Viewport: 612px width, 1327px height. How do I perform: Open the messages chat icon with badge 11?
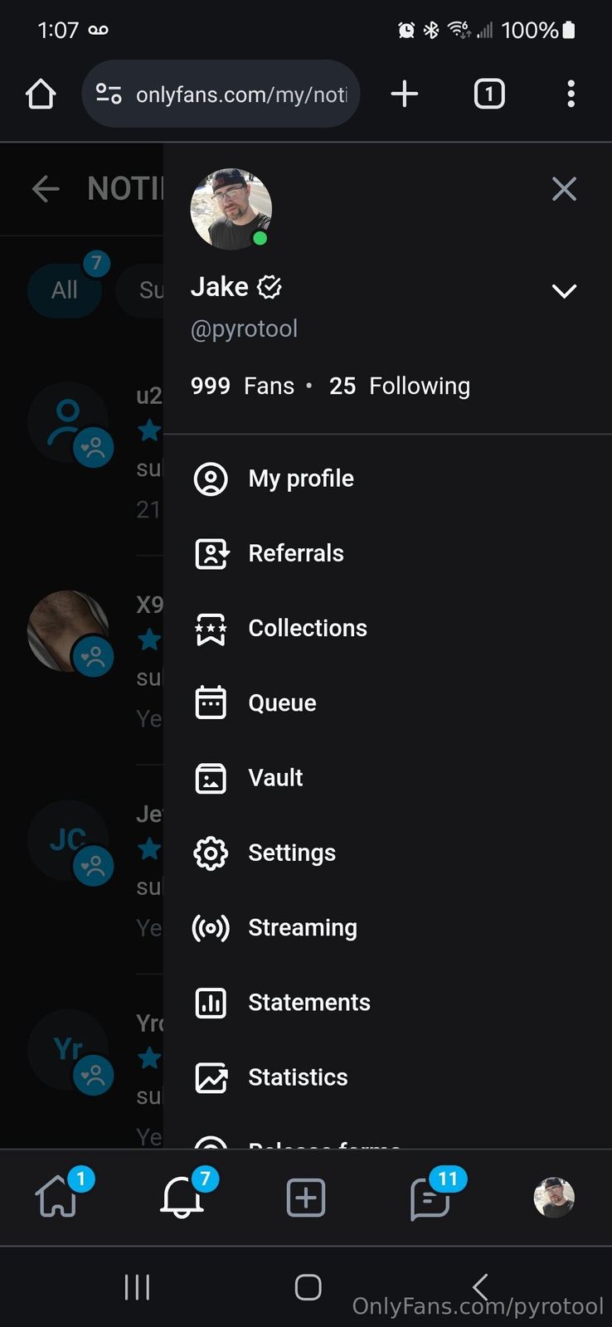[430, 1198]
